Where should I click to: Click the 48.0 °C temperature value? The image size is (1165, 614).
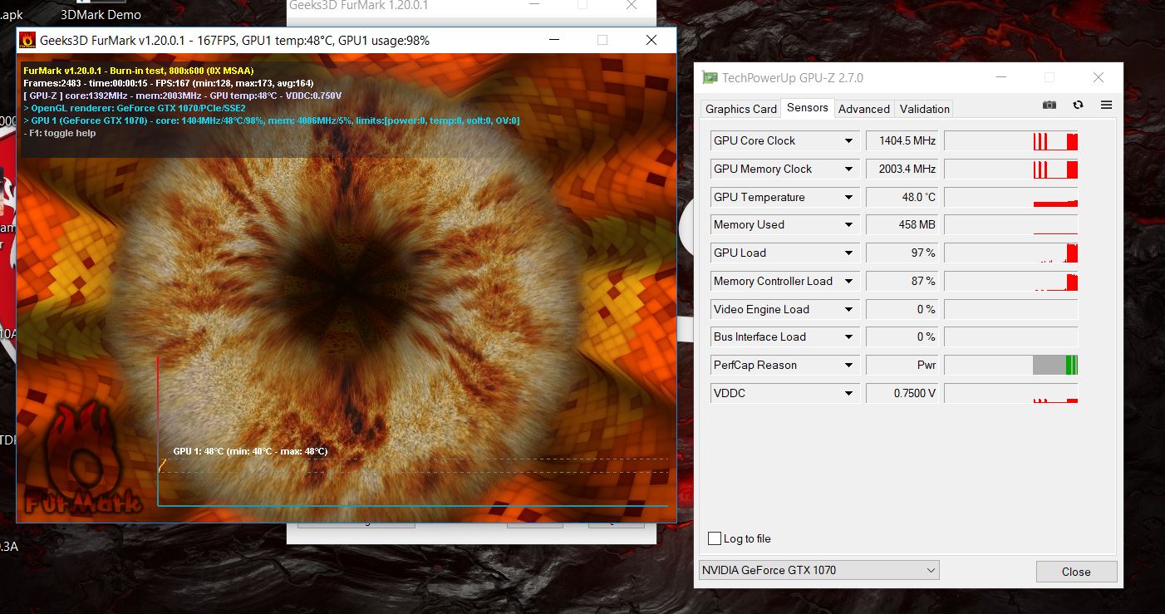tap(902, 198)
